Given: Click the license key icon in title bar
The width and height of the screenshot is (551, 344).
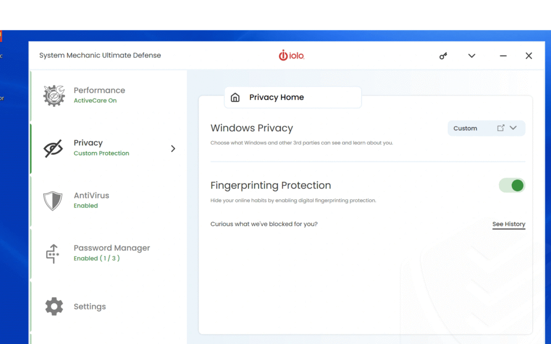Looking at the screenshot, I should (x=443, y=56).
